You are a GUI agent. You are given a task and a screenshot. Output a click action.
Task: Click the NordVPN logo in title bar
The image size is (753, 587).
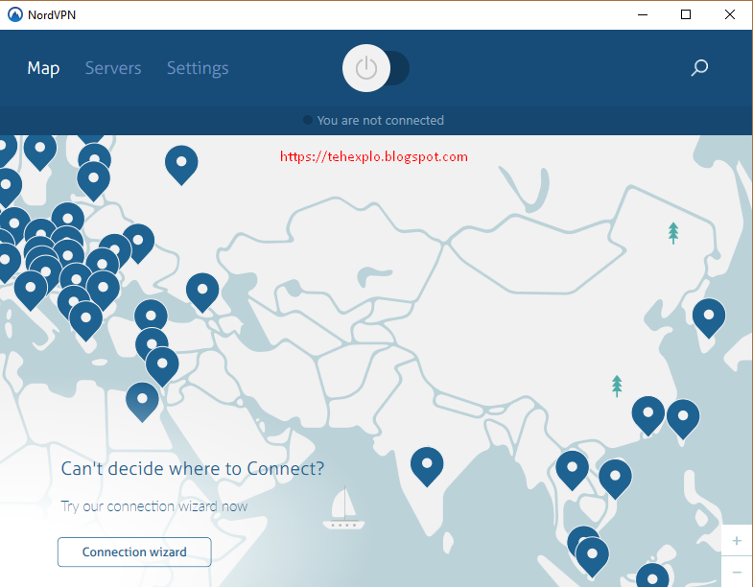tap(15, 14)
